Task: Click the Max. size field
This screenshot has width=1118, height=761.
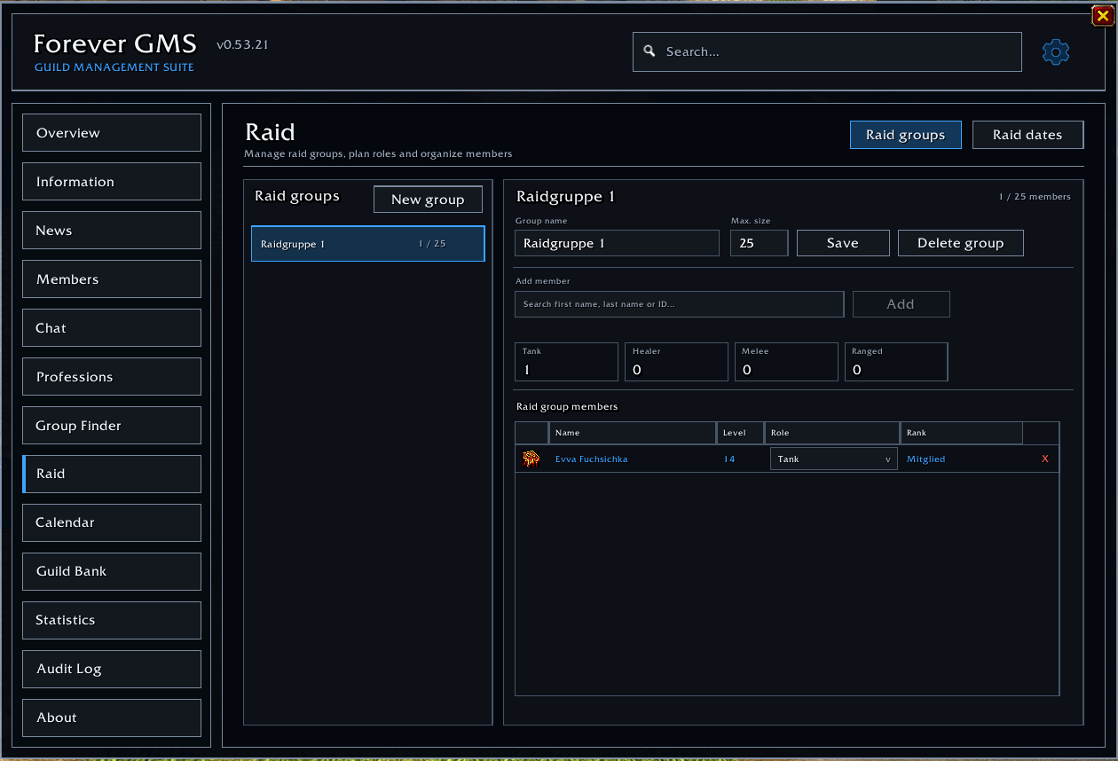Action: tap(759, 243)
